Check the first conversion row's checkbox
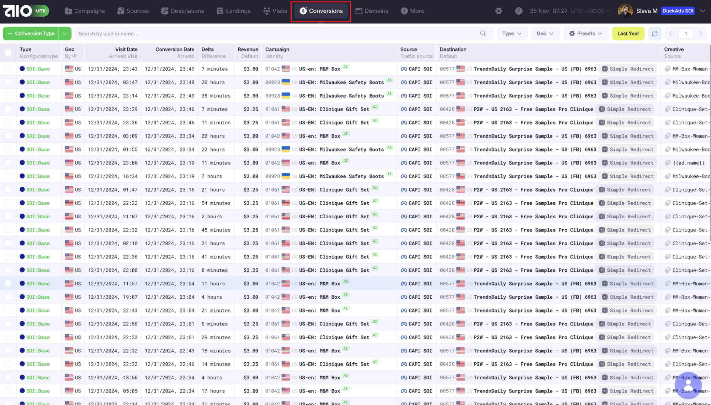The width and height of the screenshot is (711, 405). coord(8,69)
